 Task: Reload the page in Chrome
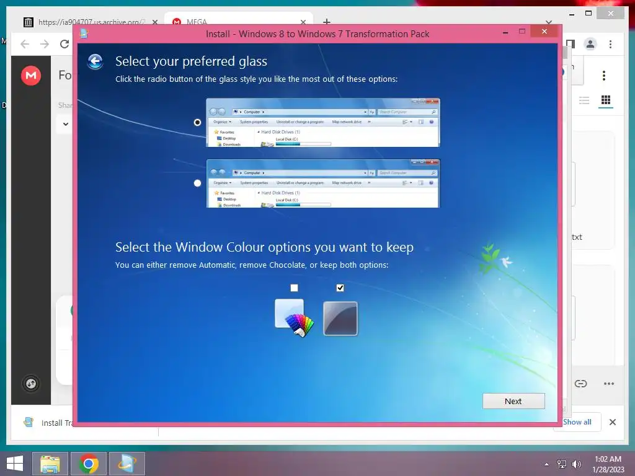tap(64, 44)
